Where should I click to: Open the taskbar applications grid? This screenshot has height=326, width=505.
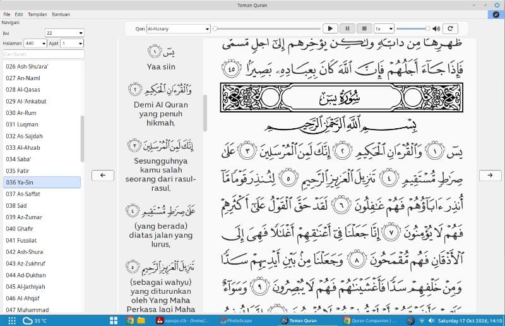(x=12, y=320)
